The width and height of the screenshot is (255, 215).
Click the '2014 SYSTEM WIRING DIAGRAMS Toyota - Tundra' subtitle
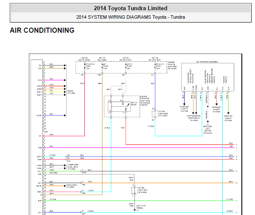click(130, 17)
